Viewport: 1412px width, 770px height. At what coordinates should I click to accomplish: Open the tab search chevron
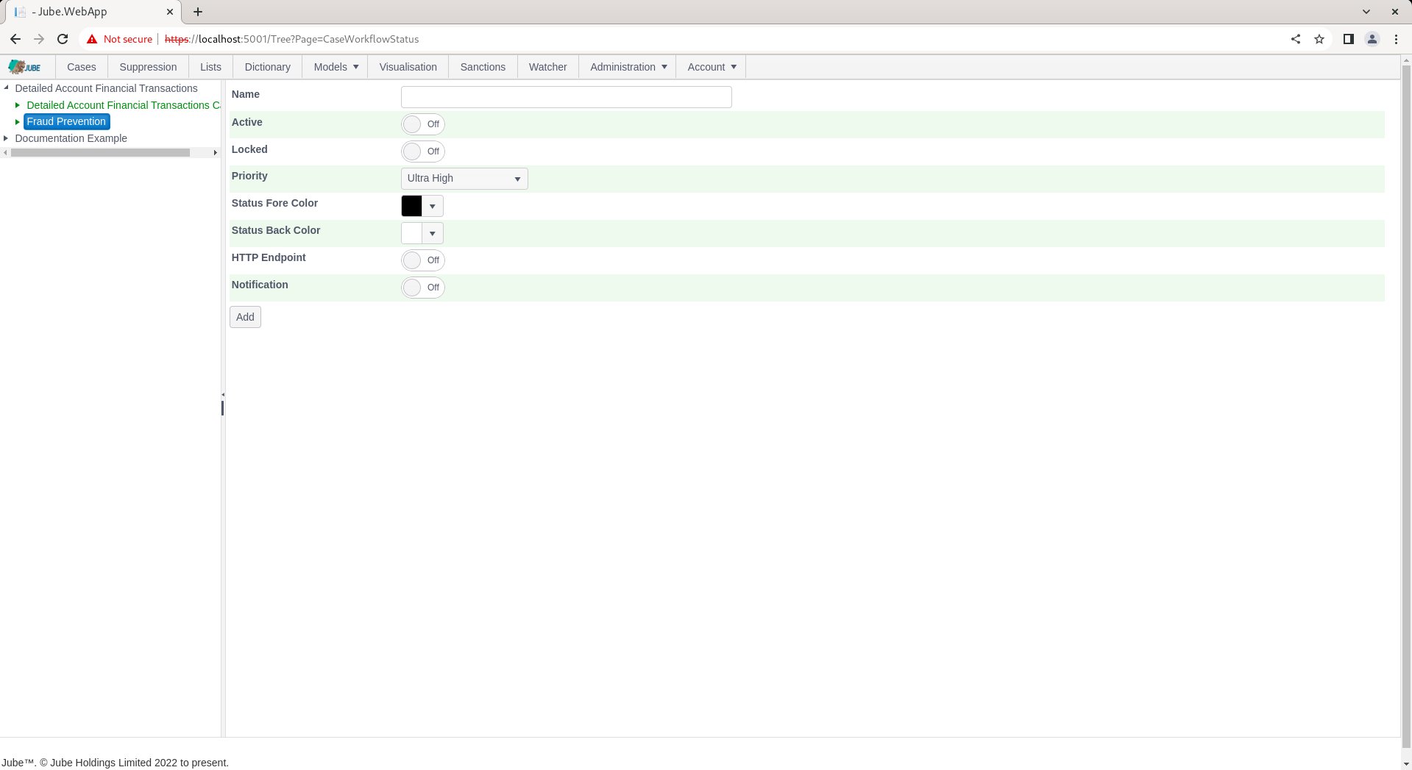click(x=1366, y=12)
